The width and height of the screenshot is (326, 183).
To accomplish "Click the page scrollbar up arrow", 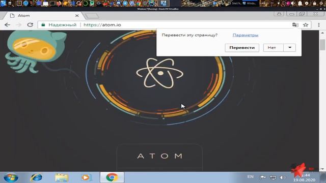I will pyautogui.click(x=322, y=33).
